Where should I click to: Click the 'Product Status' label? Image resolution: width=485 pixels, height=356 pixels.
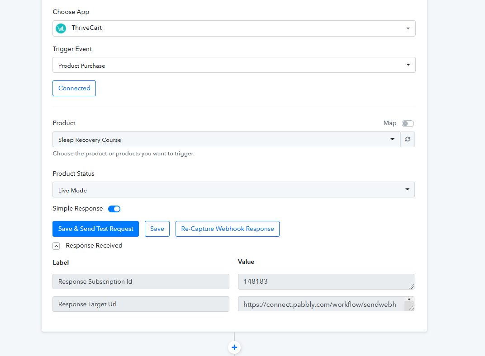point(74,173)
